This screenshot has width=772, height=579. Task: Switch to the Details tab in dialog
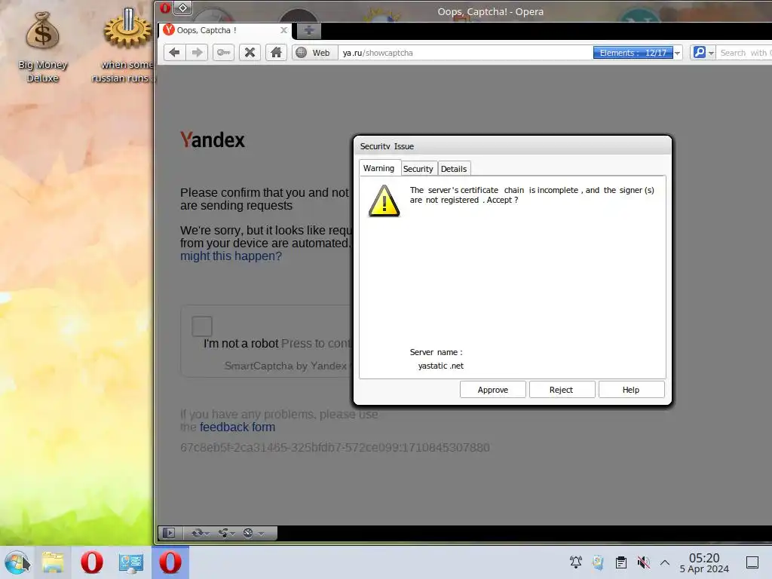454,169
